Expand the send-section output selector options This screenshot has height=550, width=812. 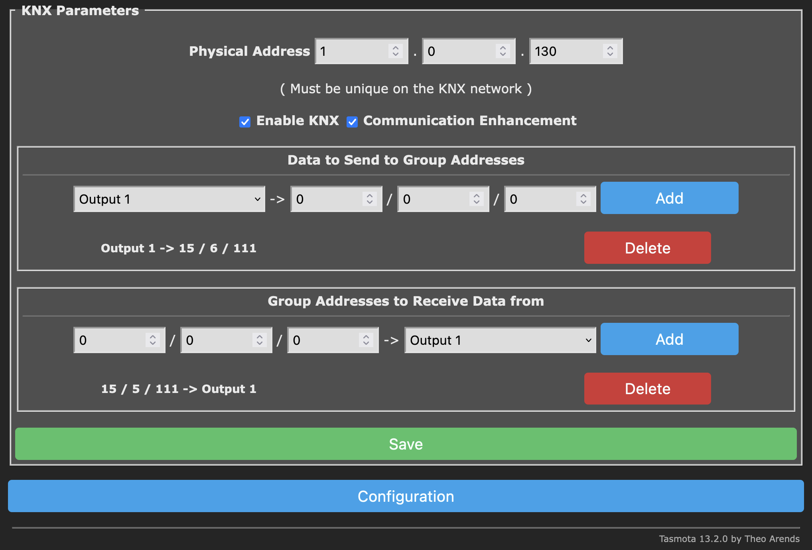coord(169,198)
